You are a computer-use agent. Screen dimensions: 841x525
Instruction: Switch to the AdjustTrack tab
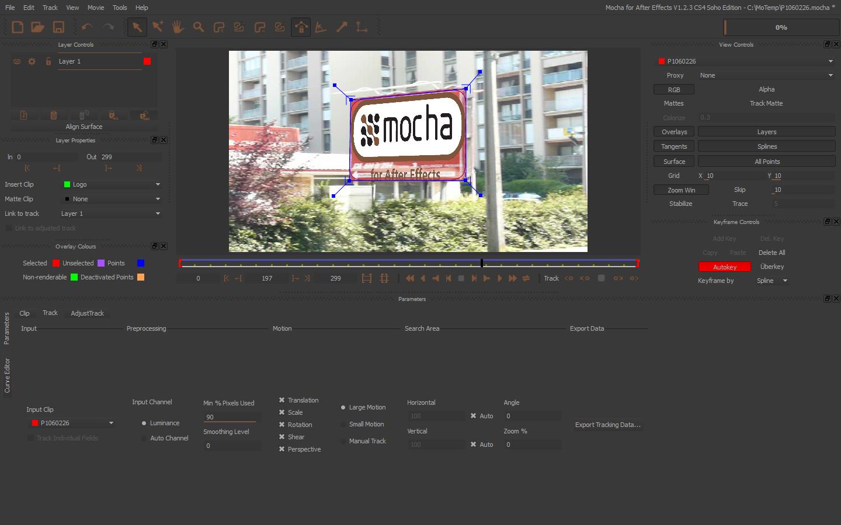(88, 313)
